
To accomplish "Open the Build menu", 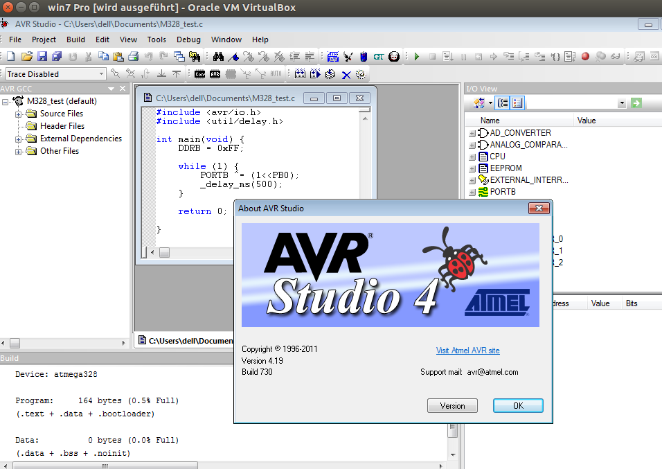I will click(x=75, y=39).
